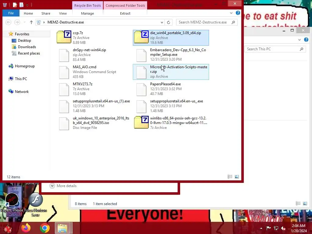Open the Manage ribbon tab
This screenshot has height=234, width=312.
pyautogui.click(x=87, y=13)
